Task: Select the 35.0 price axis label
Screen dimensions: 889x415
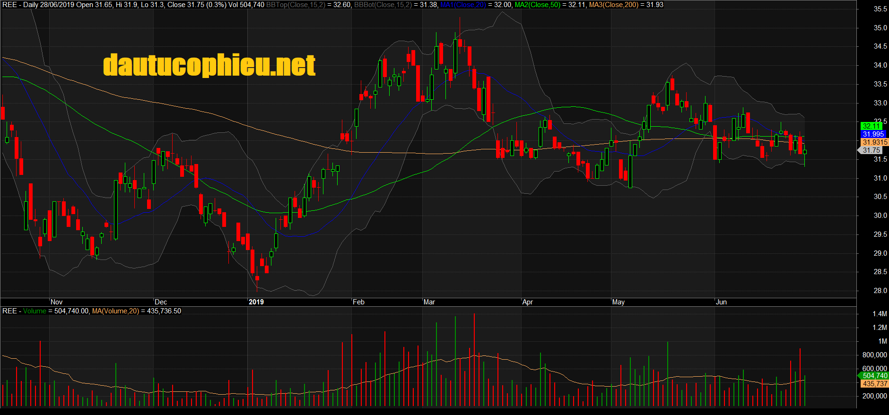Action: coord(880,28)
